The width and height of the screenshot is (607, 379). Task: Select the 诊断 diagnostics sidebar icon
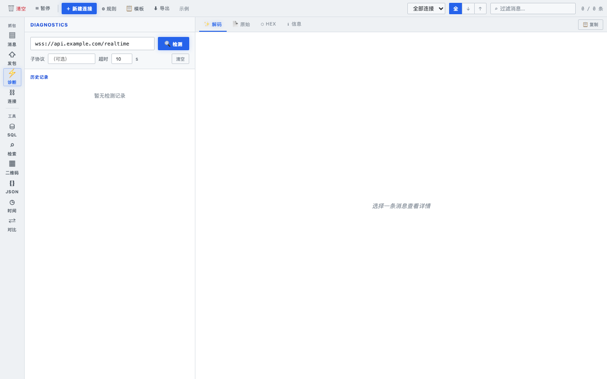click(12, 77)
